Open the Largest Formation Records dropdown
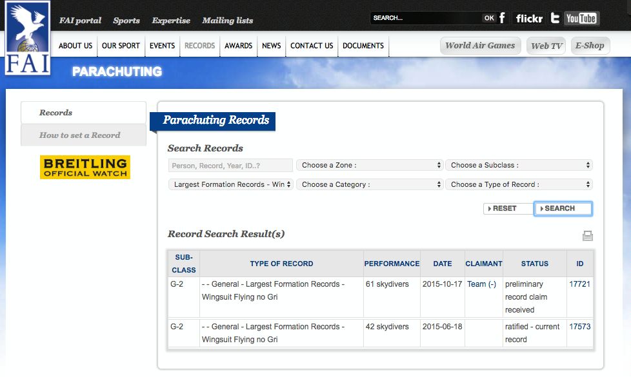631x377 pixels. (230, 184)
